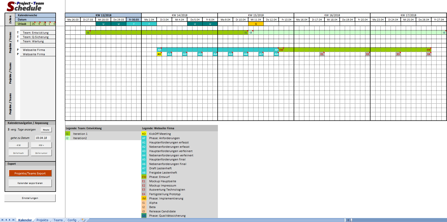447x222 pixels.
Task: Switch to the Kalender sheet tab
Action: [25, 220]
